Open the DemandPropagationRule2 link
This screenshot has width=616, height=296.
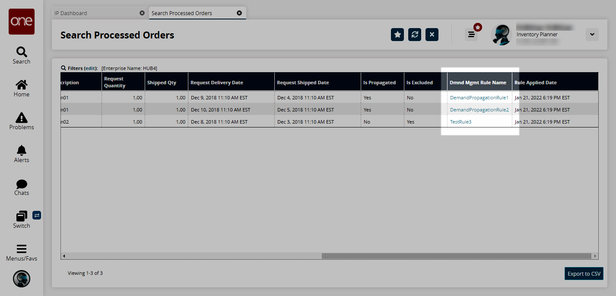[x=479, y=110]
